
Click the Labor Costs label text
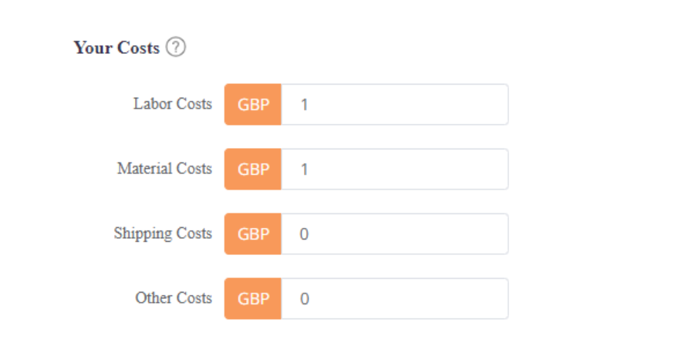pyautogui.click(x=172, y=104)
